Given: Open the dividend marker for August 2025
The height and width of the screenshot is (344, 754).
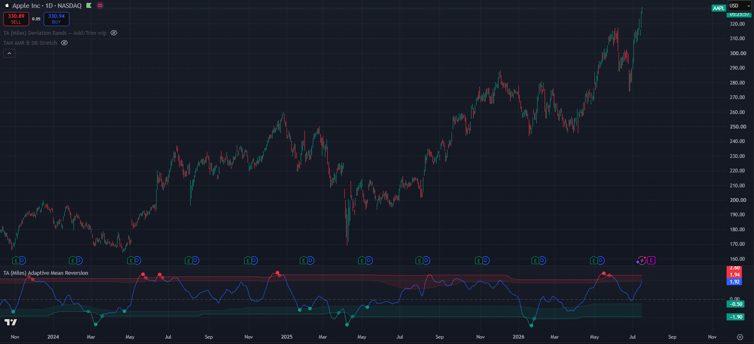Looking at the screenshot, I should [426, 260].
